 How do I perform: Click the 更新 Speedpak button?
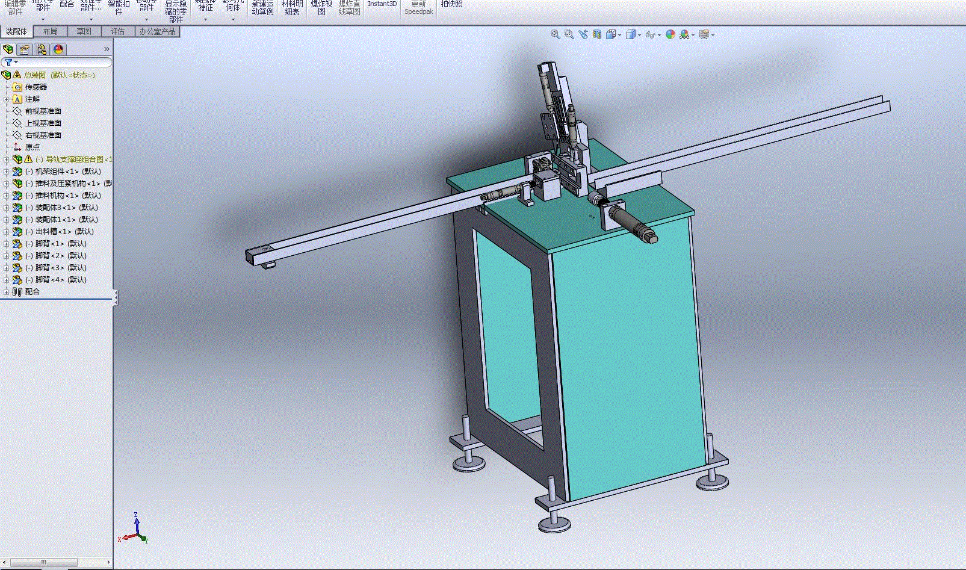click(418, 7)
